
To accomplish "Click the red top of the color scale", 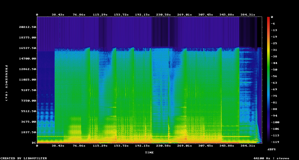I will (268, 18).
